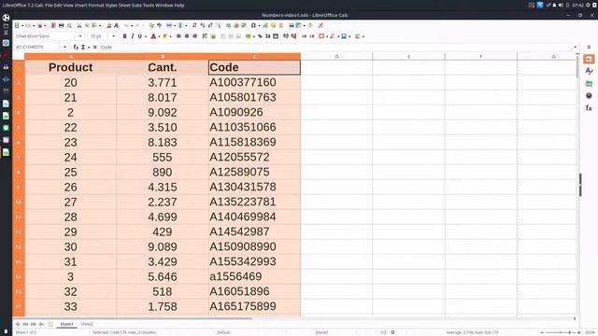Open the Data menu
Viewport: 598px width, 336px height.
click(x=136, y=6)
